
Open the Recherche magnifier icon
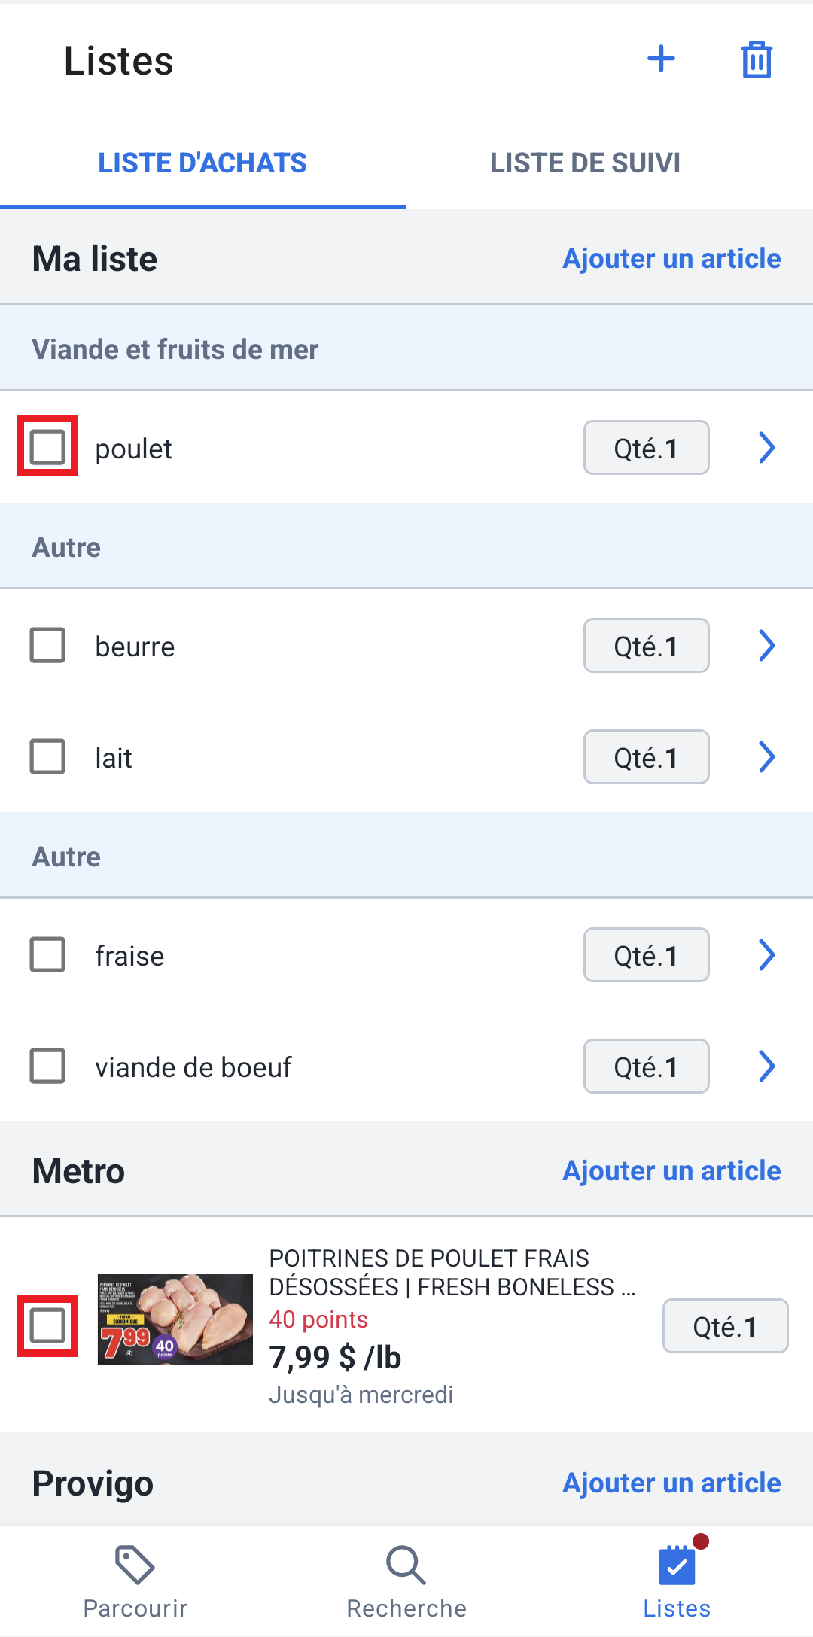[x=406, y=1565]
